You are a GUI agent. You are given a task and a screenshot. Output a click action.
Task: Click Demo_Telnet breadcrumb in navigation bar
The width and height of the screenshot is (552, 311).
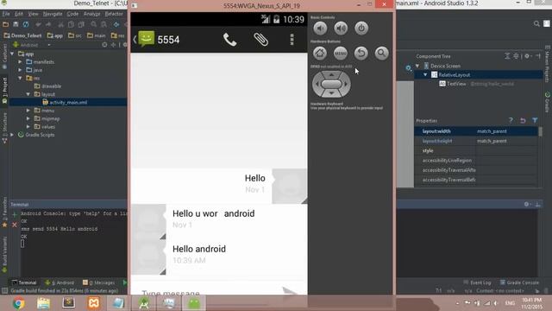pyautogui.click(x=23, y=35)
